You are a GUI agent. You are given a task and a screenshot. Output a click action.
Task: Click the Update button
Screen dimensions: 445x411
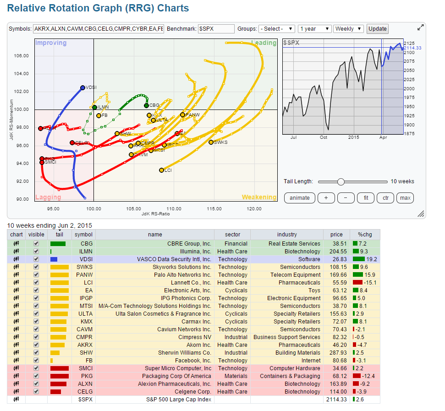click(x=378, y=29)
